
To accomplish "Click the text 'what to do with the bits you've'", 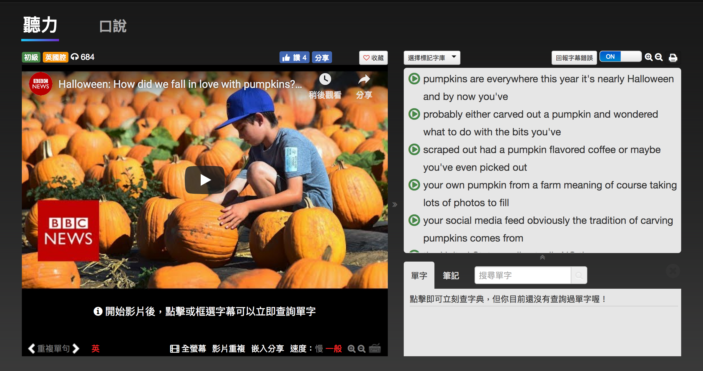I will point(492,132).
